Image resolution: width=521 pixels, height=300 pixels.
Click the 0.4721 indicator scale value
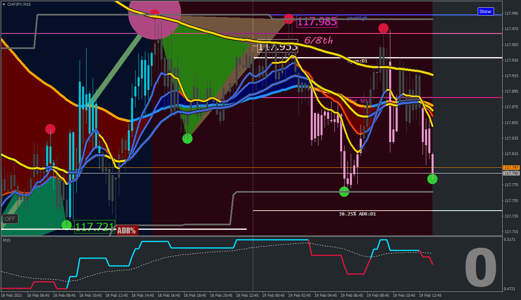point(510,289)
